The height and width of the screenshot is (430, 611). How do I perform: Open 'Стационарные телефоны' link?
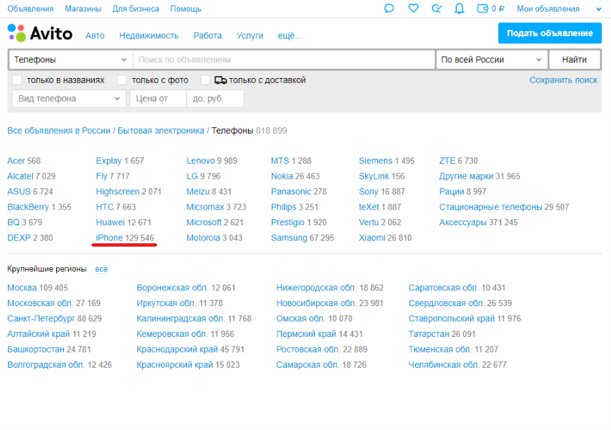pyautogui.click(x=490, y=207)
